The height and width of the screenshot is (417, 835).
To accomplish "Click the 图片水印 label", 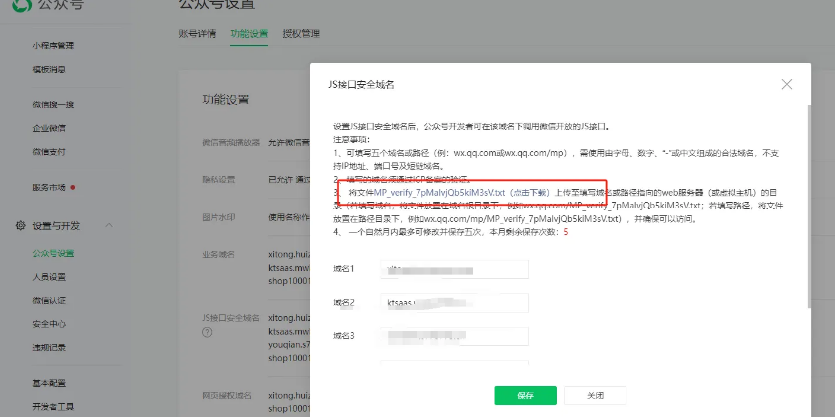I will (x=218, y=217).
